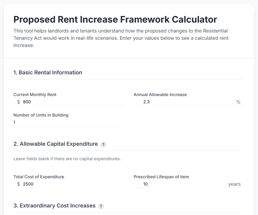The width and height of the screenshot is (258, 215).
Task: Select the Current Monthly Rent input
Action: pyautogui.click(x=60, y=102)
